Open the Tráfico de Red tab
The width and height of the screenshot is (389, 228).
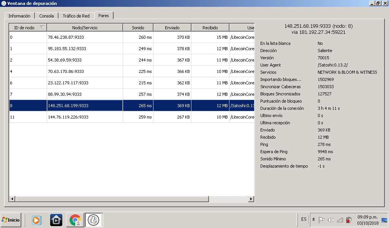click(76, 16)
